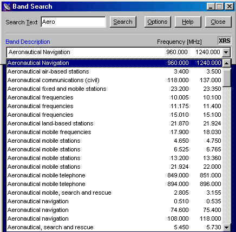Viewport: 236px width, 232px height.
Task: Open the Band Description combo box arrow
Action: [226, 52]
